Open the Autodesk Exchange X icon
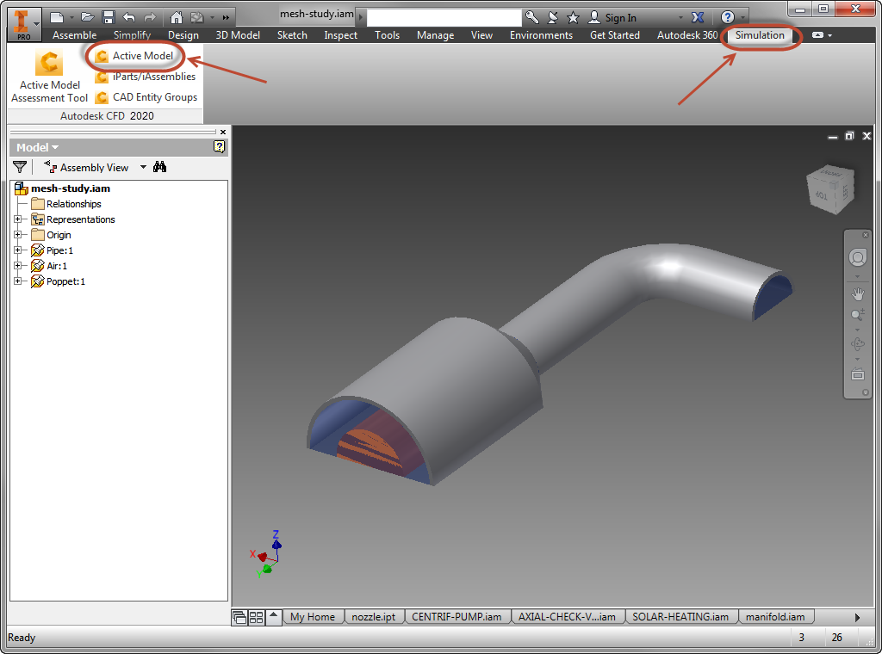Viewport: 882px width, 654px height. 698,17
